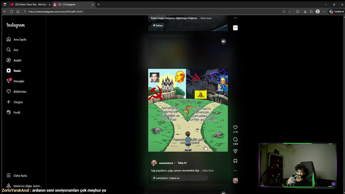Viewport: 345px width, 194px height.
Task: Open Reels from the sidebar
Action: coord(14,71)
